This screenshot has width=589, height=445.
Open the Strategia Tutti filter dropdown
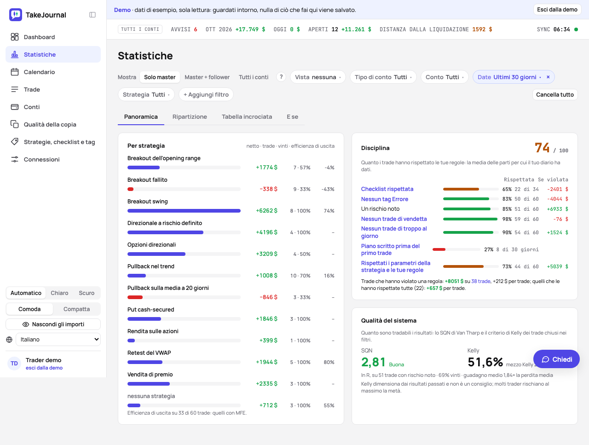(146, 94)
